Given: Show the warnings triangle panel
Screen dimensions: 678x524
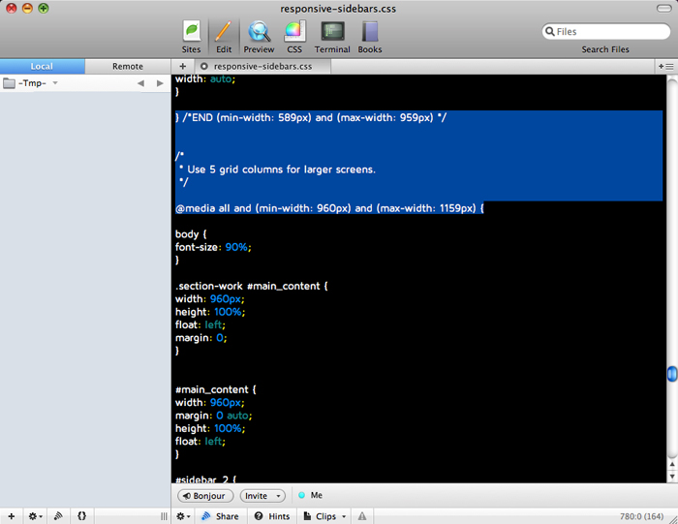Looking at the screenshot, I should pos(362,516).
